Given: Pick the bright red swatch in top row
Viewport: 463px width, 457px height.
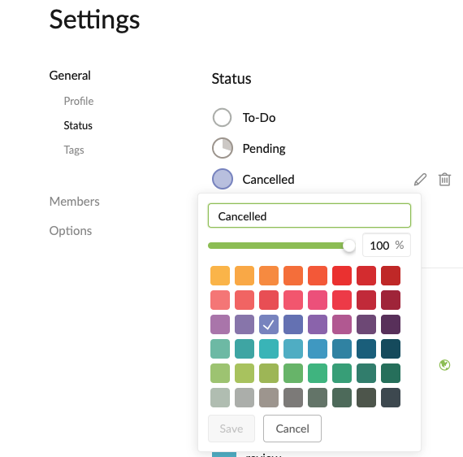Looking at the screenshot, I should point(342,276).
